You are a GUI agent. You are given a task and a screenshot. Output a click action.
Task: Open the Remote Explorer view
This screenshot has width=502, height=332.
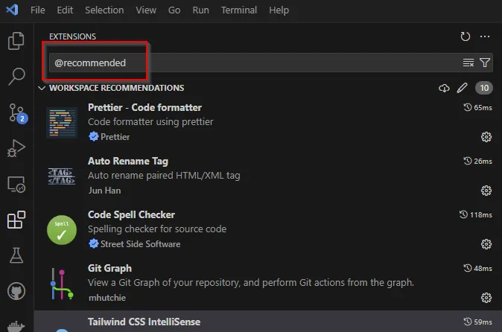click(x=16, y=184)
